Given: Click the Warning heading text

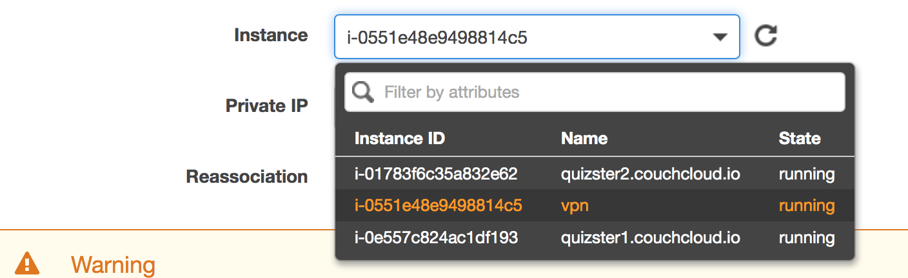Looking at the screenshot, I should coord(113,264).
